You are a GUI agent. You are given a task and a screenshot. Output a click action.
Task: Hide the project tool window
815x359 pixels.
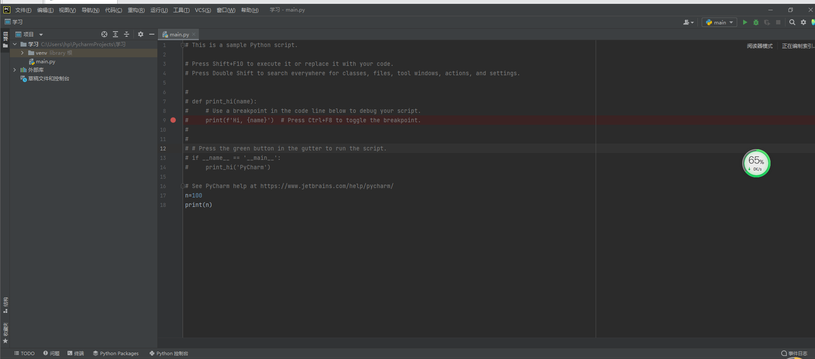click(152, 34)
